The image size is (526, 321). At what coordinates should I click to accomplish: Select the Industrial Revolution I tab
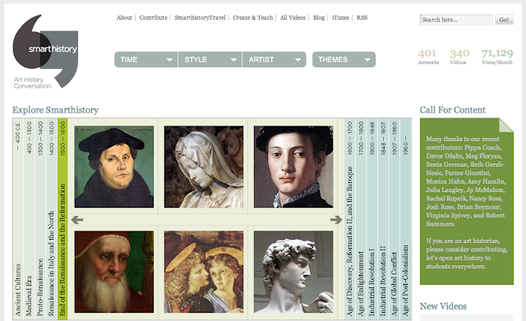372,218
